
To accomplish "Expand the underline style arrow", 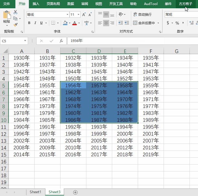I will [46, 23].
